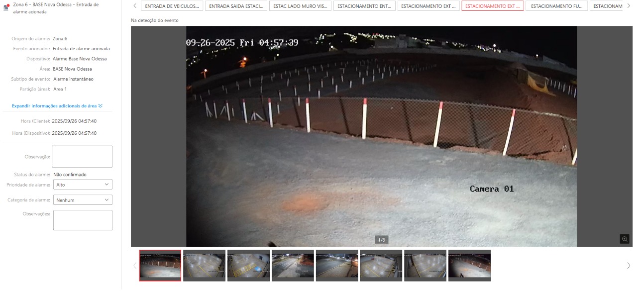The image size is (637, 291).
Task: Select the fourth thumbnail showing night street
Action: click(x=293, y=266)
